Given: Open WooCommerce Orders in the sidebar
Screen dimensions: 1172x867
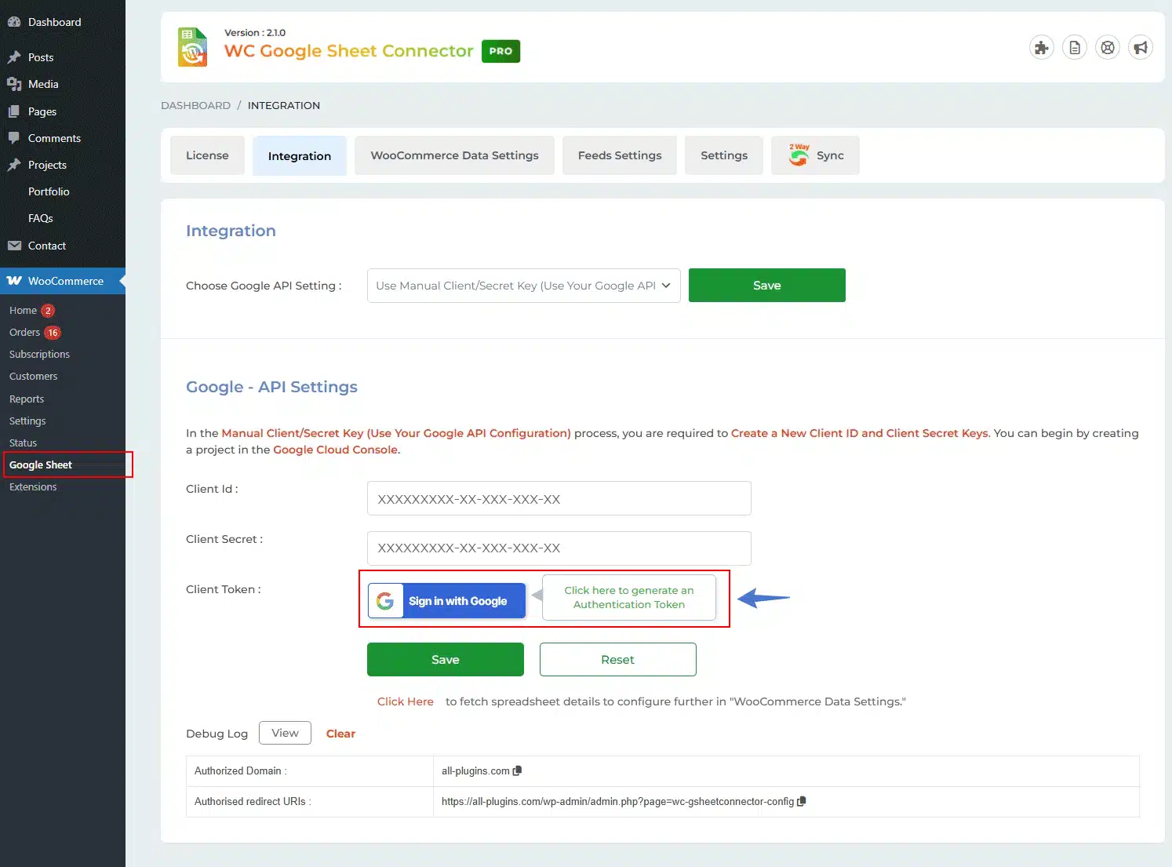Looking at the screenshot, I should tap(24, 333).
